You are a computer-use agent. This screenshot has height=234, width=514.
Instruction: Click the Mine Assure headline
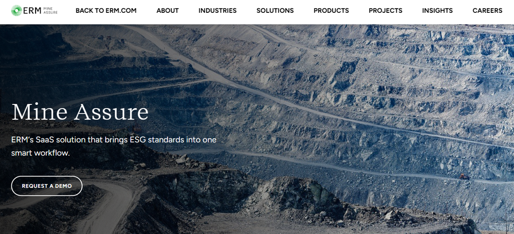(x=80, y=112)
